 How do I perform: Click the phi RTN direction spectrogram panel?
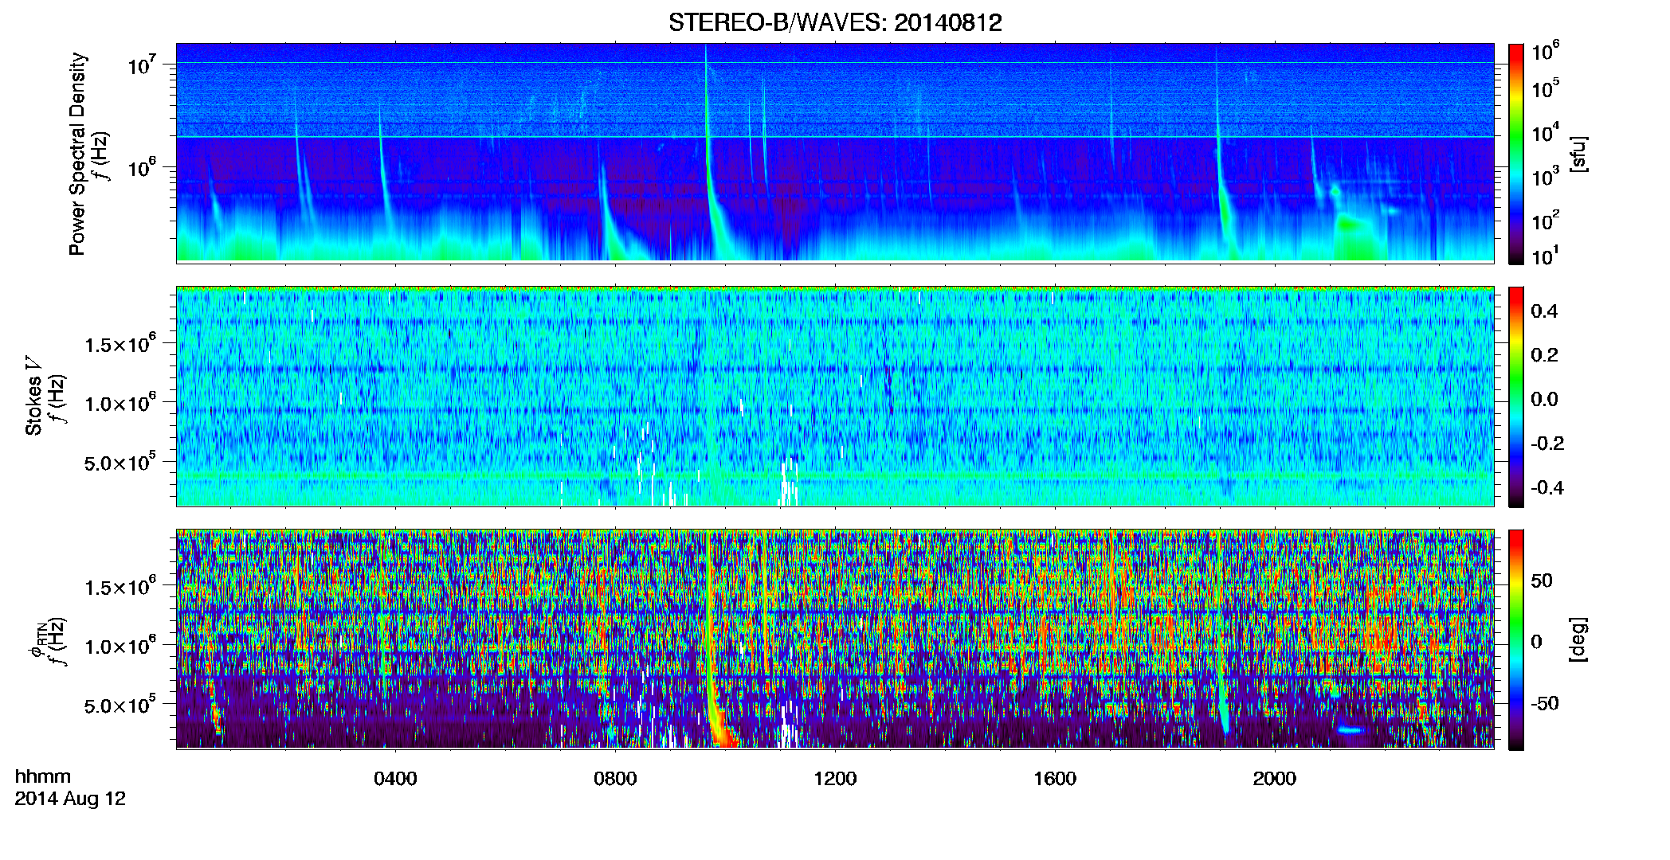click(x=835, y=639)
